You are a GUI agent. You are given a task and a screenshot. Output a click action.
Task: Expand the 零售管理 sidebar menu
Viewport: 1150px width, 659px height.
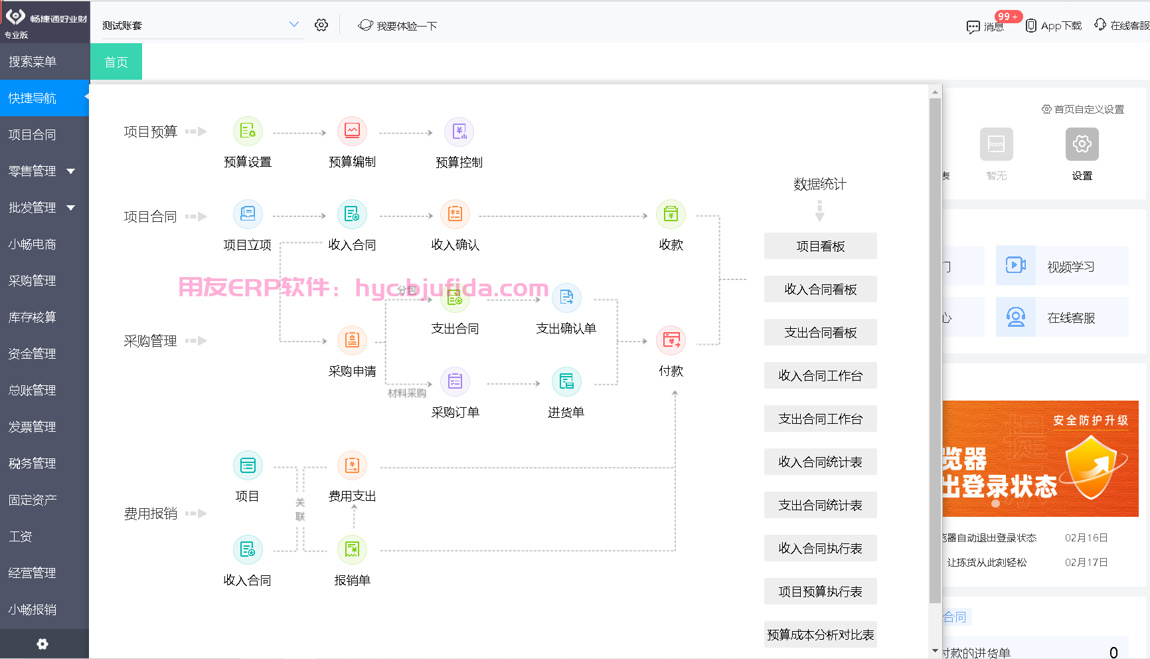44,171
